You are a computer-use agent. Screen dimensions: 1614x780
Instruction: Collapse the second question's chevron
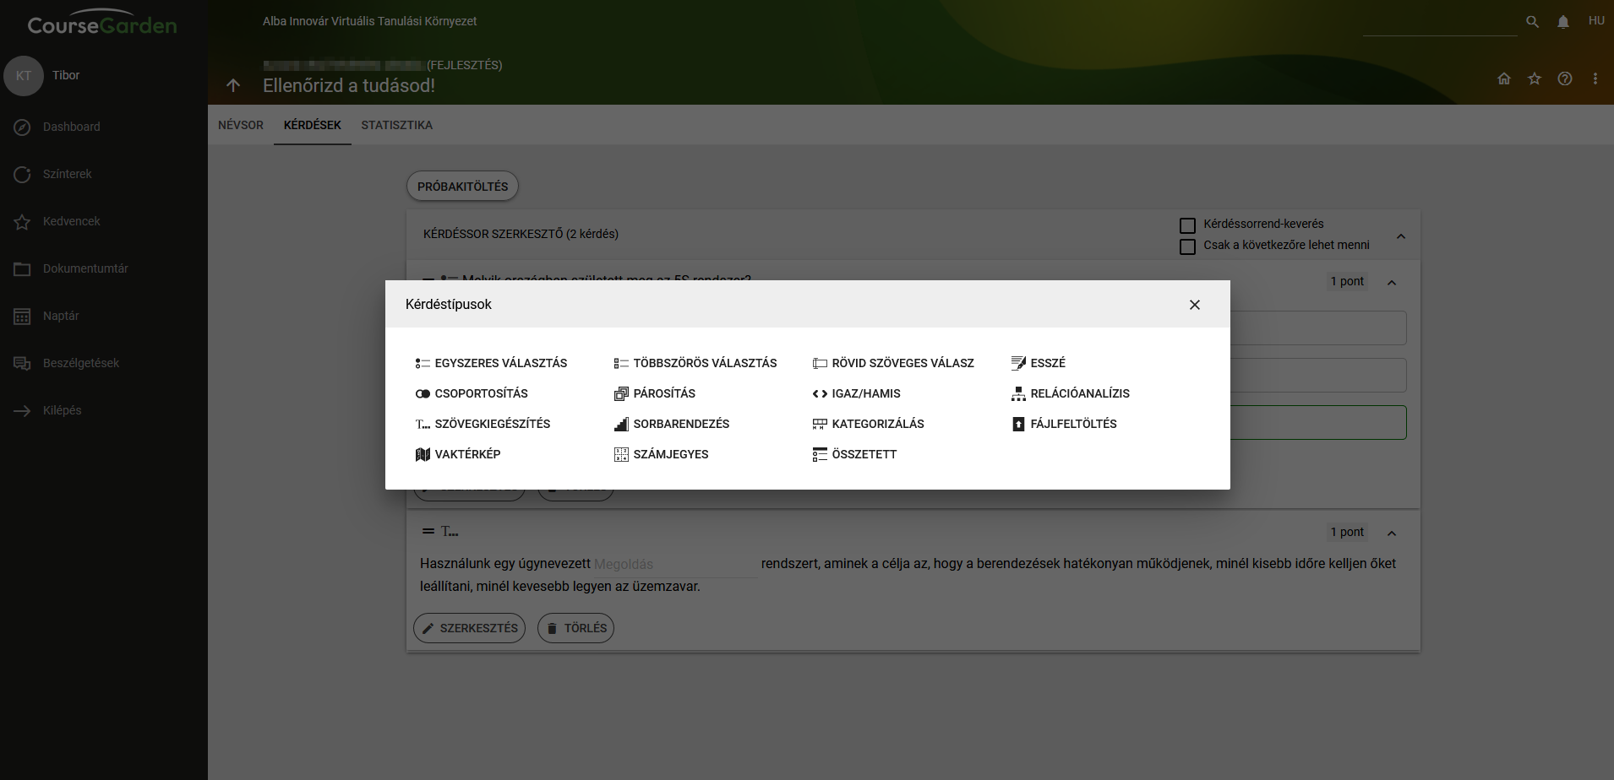[1392, 534]
